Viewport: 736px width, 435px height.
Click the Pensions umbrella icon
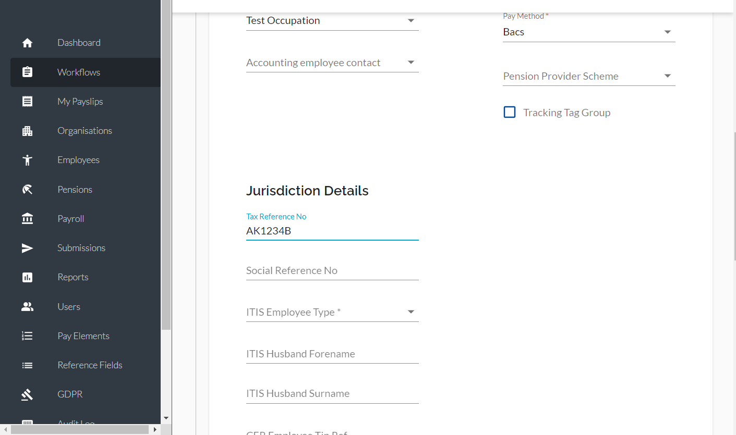click(28, 190)
